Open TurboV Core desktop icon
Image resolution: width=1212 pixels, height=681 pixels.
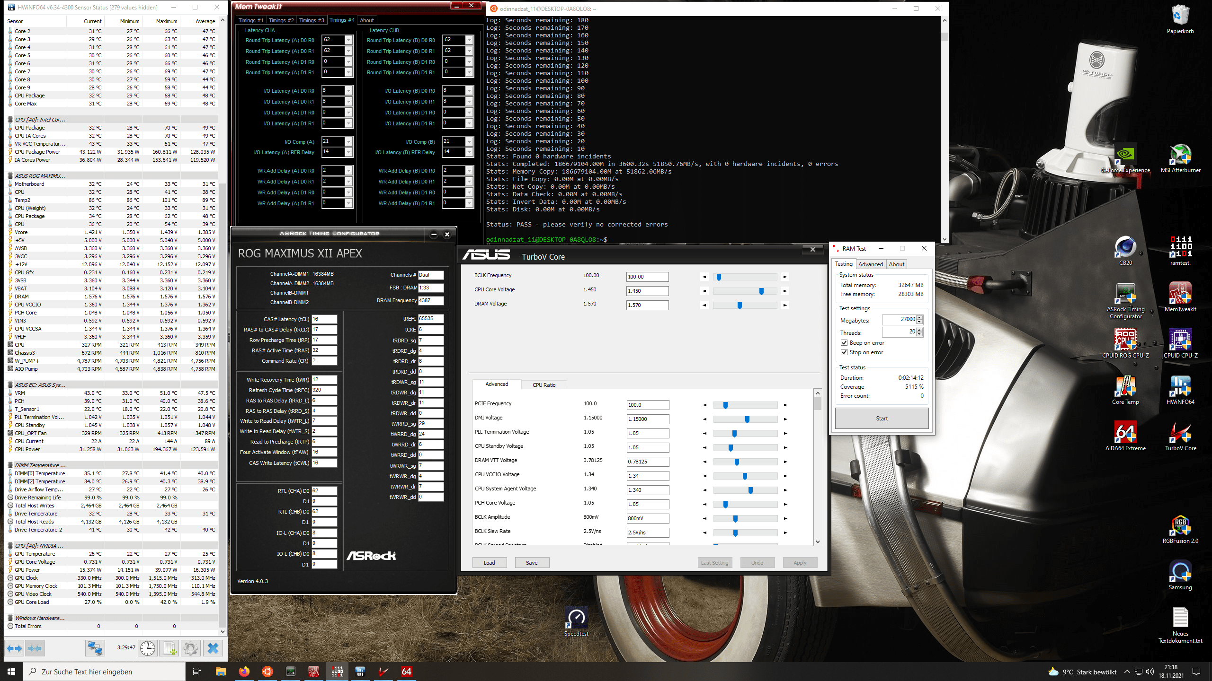(1180, 436)
